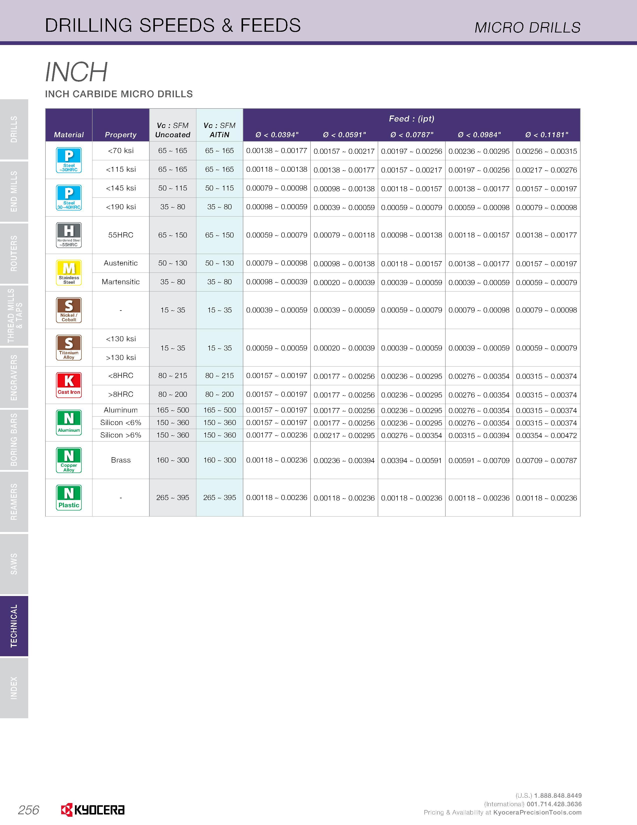Select the P Steel 30~40HRC material icon

[x=69, y=197]
